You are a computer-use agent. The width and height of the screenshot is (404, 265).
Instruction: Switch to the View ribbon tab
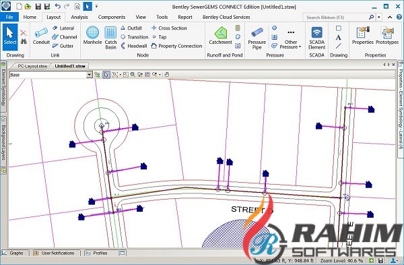(141, 17)
